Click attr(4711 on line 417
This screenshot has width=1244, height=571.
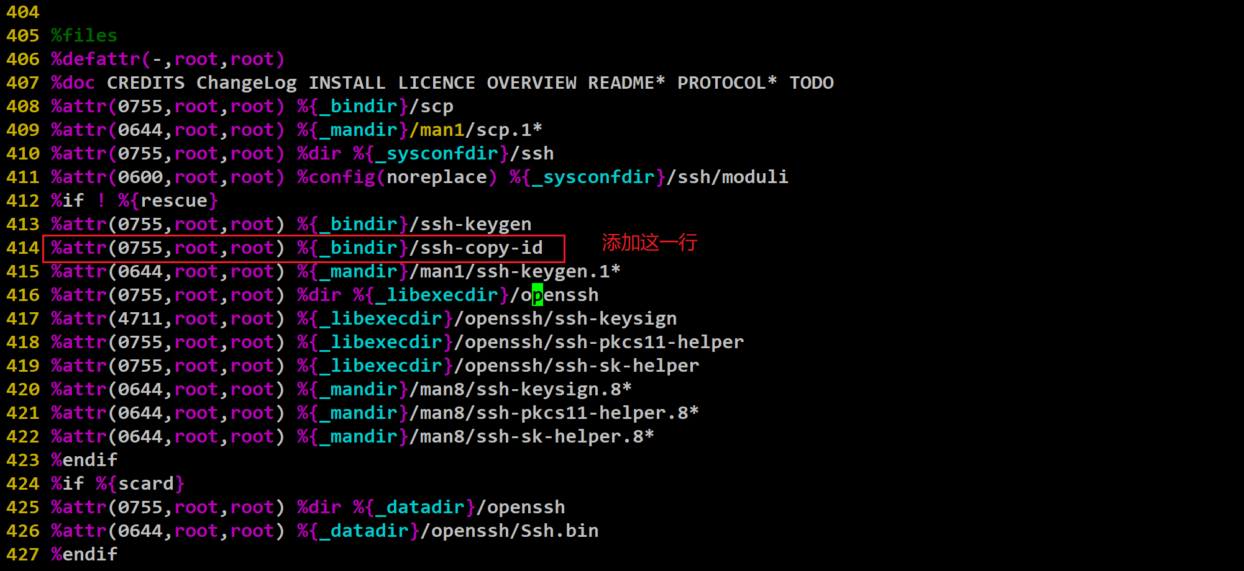click(x=112, y=319)
